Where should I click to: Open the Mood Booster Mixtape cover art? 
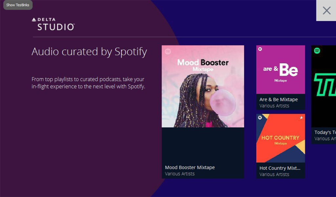203,86
